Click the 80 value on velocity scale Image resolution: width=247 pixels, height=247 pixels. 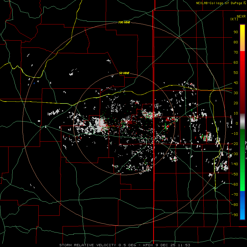[236, 42]
